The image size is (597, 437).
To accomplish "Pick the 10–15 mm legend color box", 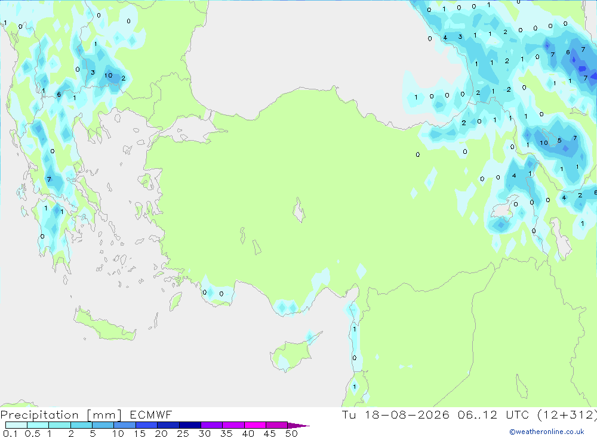I will coord(125,425).
